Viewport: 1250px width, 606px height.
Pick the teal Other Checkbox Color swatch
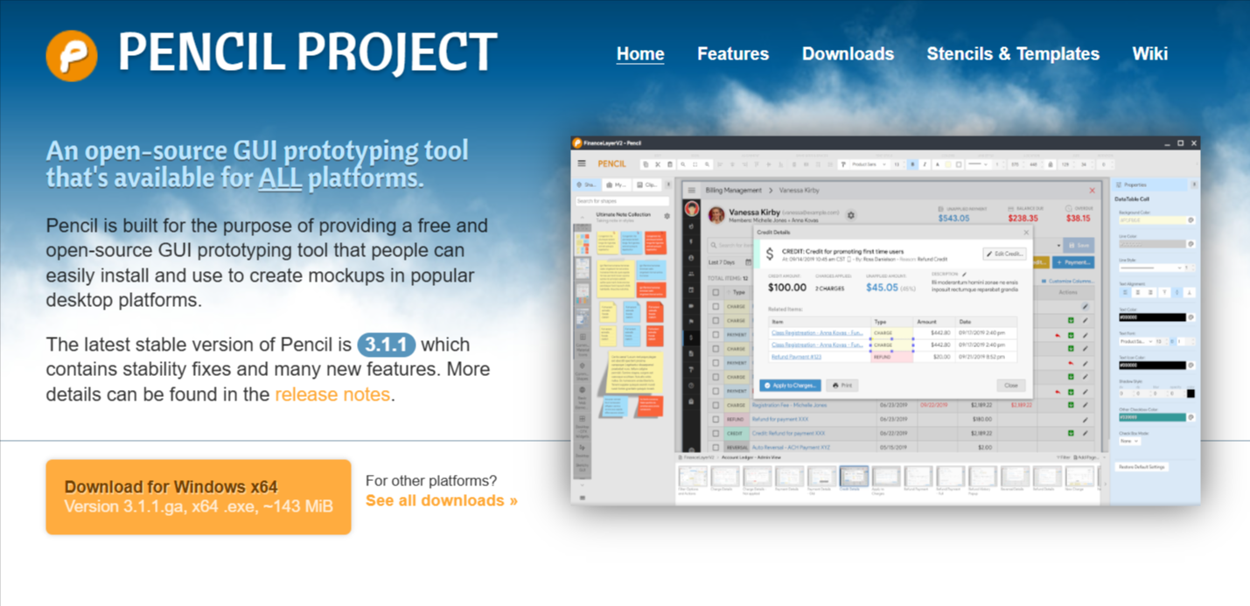pos(1152,417)
